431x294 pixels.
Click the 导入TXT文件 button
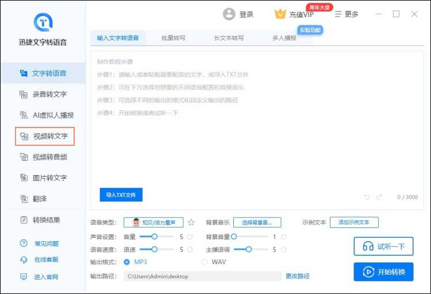point(121,195)
